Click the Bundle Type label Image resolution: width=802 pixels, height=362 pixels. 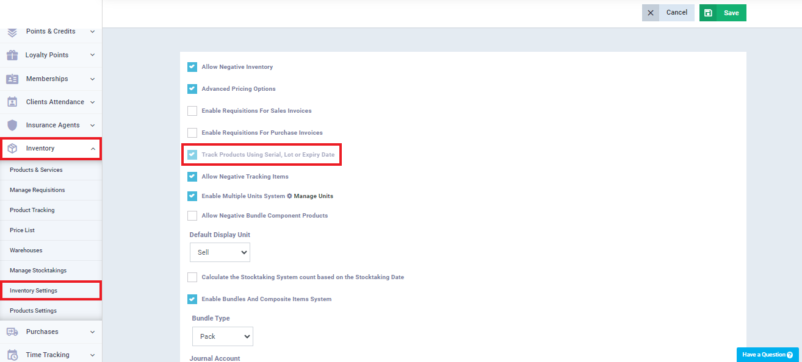click(211, 318)
